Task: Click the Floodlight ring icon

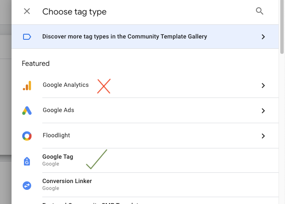Action: click(27, 136)
